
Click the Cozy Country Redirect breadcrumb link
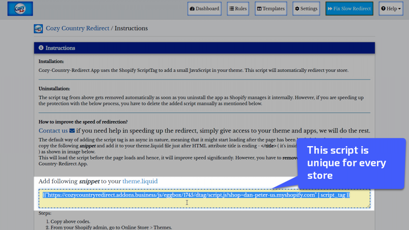pos(77,28)
